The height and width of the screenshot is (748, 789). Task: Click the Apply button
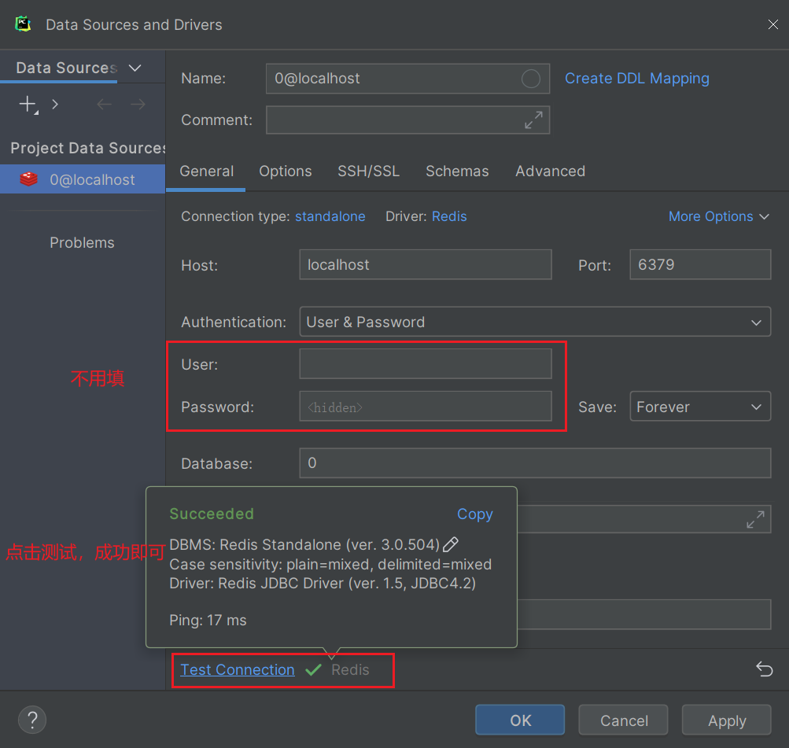727,720
